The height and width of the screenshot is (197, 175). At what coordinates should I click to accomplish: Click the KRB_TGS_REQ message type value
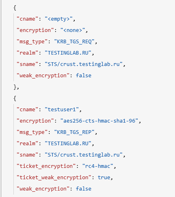click(74, 42)
